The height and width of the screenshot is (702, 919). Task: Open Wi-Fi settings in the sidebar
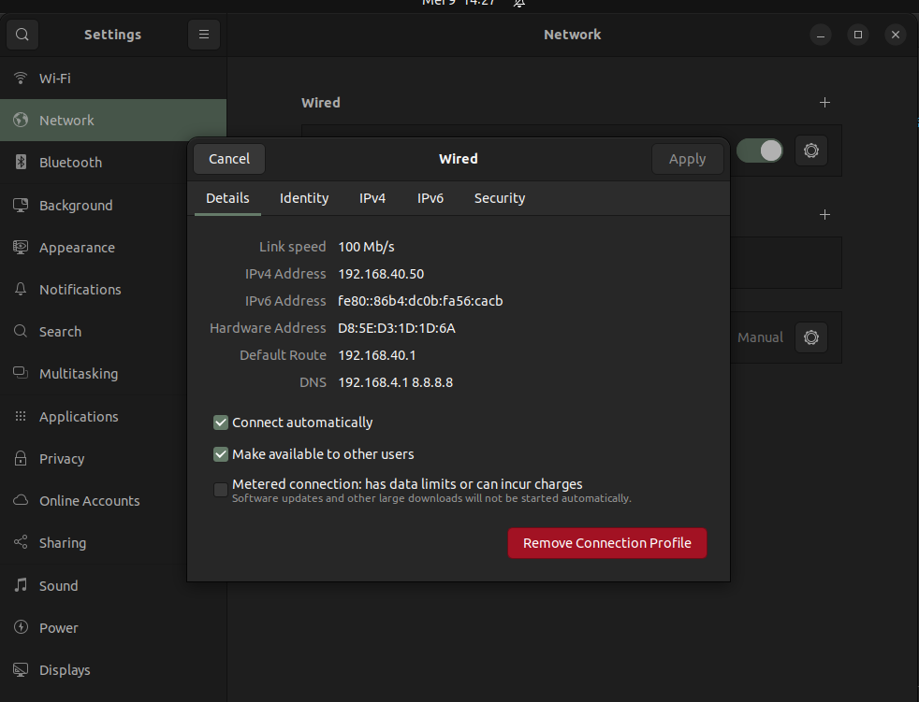point(54,79)
